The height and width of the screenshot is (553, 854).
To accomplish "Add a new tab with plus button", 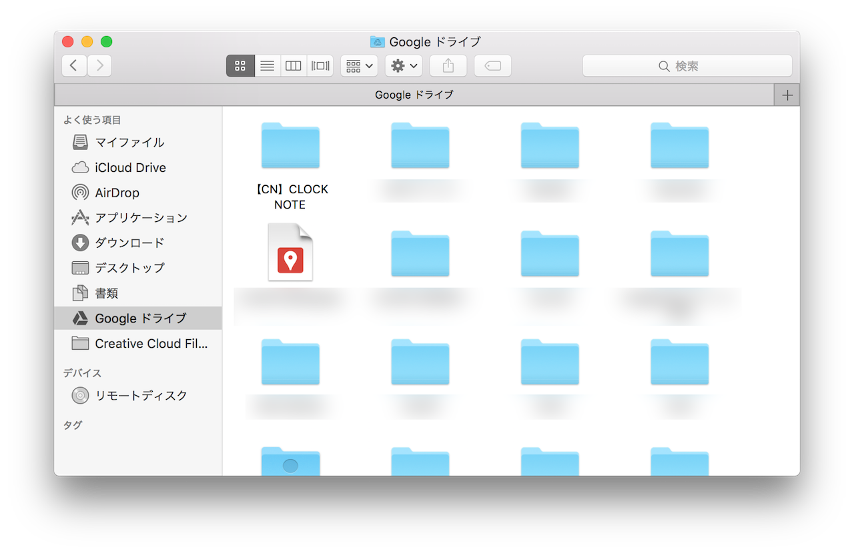I will click(x=787, y=95).
